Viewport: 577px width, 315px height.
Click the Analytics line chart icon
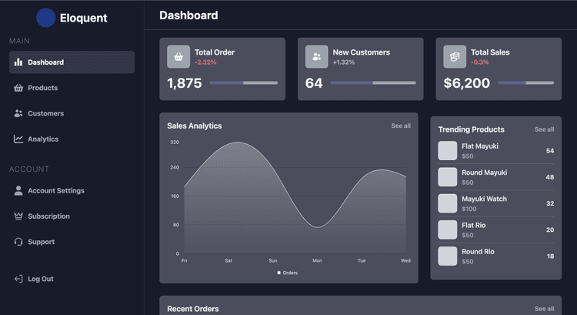[18, 139]
